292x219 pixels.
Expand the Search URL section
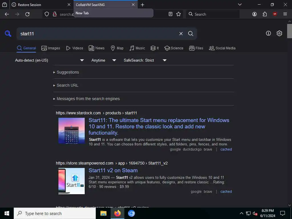point(66,85)
